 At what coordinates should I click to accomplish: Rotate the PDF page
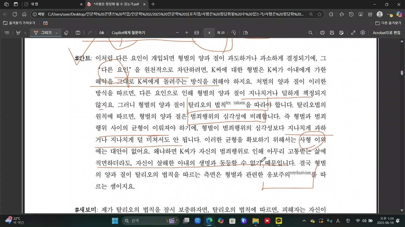234,33
